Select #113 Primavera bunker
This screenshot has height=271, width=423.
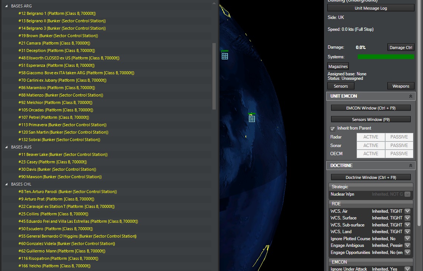[x=63, y=125]
